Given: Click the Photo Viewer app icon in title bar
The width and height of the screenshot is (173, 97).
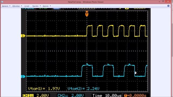Looking at the screenshot, I should 2,2.
